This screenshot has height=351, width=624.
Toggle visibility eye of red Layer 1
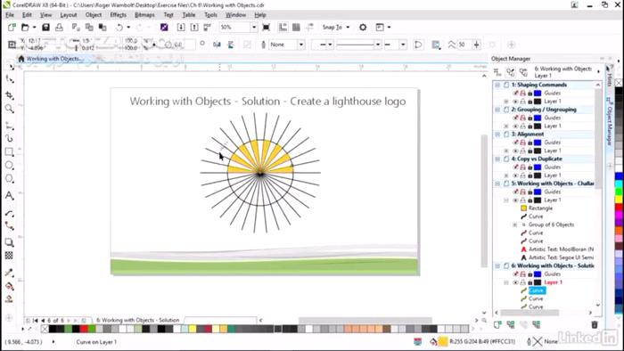tap(515, 282)
